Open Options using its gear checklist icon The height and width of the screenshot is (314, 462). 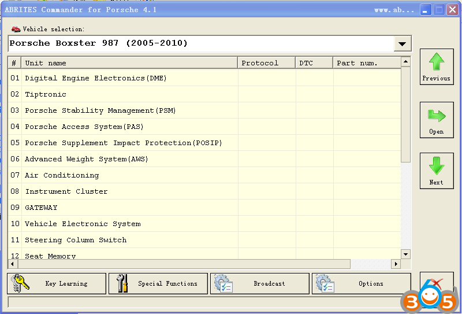coord(325,283)
